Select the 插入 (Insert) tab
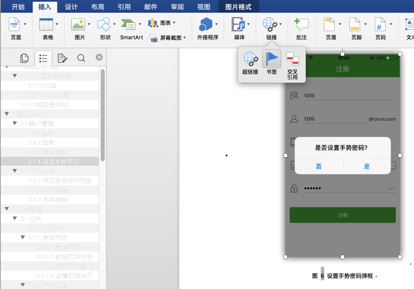 (x=45, y=7)
